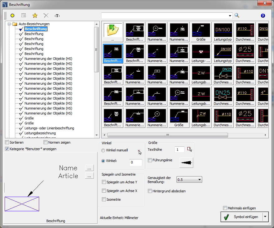Select first Größe item in tree
The image size is (274, 228).
(29, 118)
